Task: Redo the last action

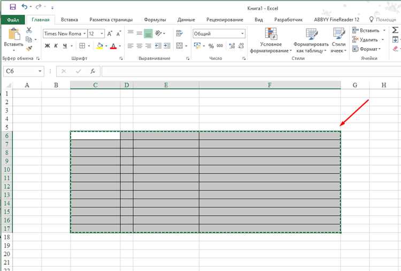Action: [38, 6]
